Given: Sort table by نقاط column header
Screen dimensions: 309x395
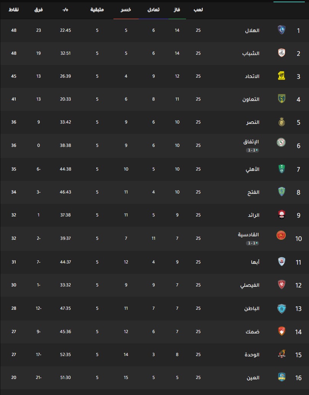Looking at the screenshot, I should (14, 10).
